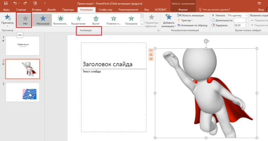Open the Область анимации pane
268x141 pixels.
[190, 15]
